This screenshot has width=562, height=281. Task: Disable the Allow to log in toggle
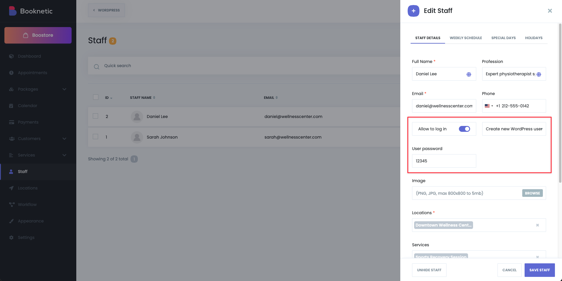pos(464,129)
